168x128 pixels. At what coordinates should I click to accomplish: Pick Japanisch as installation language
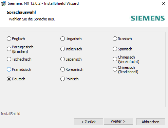(62, 59)
